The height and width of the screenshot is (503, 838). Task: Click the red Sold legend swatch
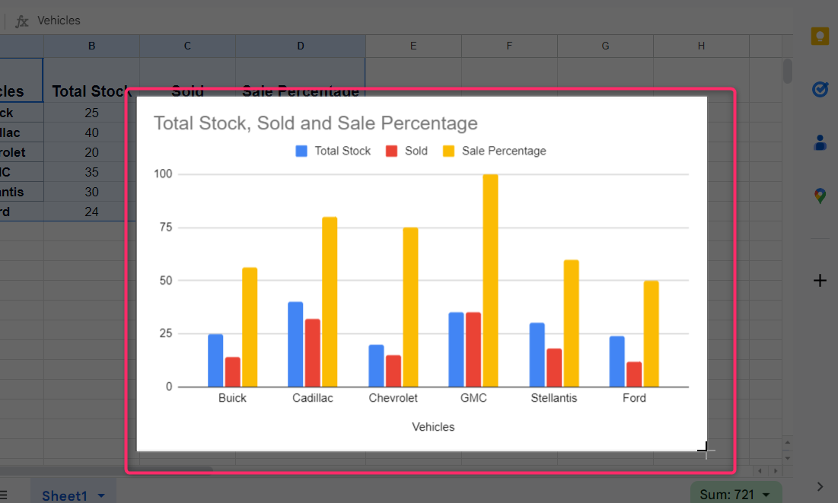[392, 151]
